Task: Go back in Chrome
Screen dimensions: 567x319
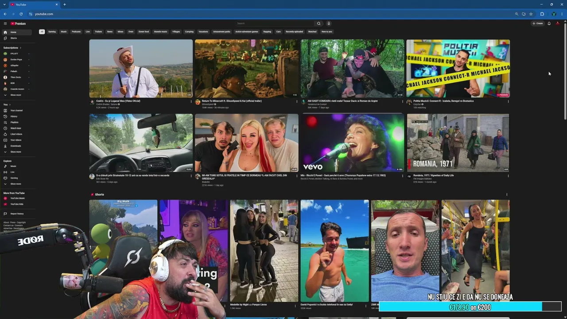Action: [x=5, y=14]
